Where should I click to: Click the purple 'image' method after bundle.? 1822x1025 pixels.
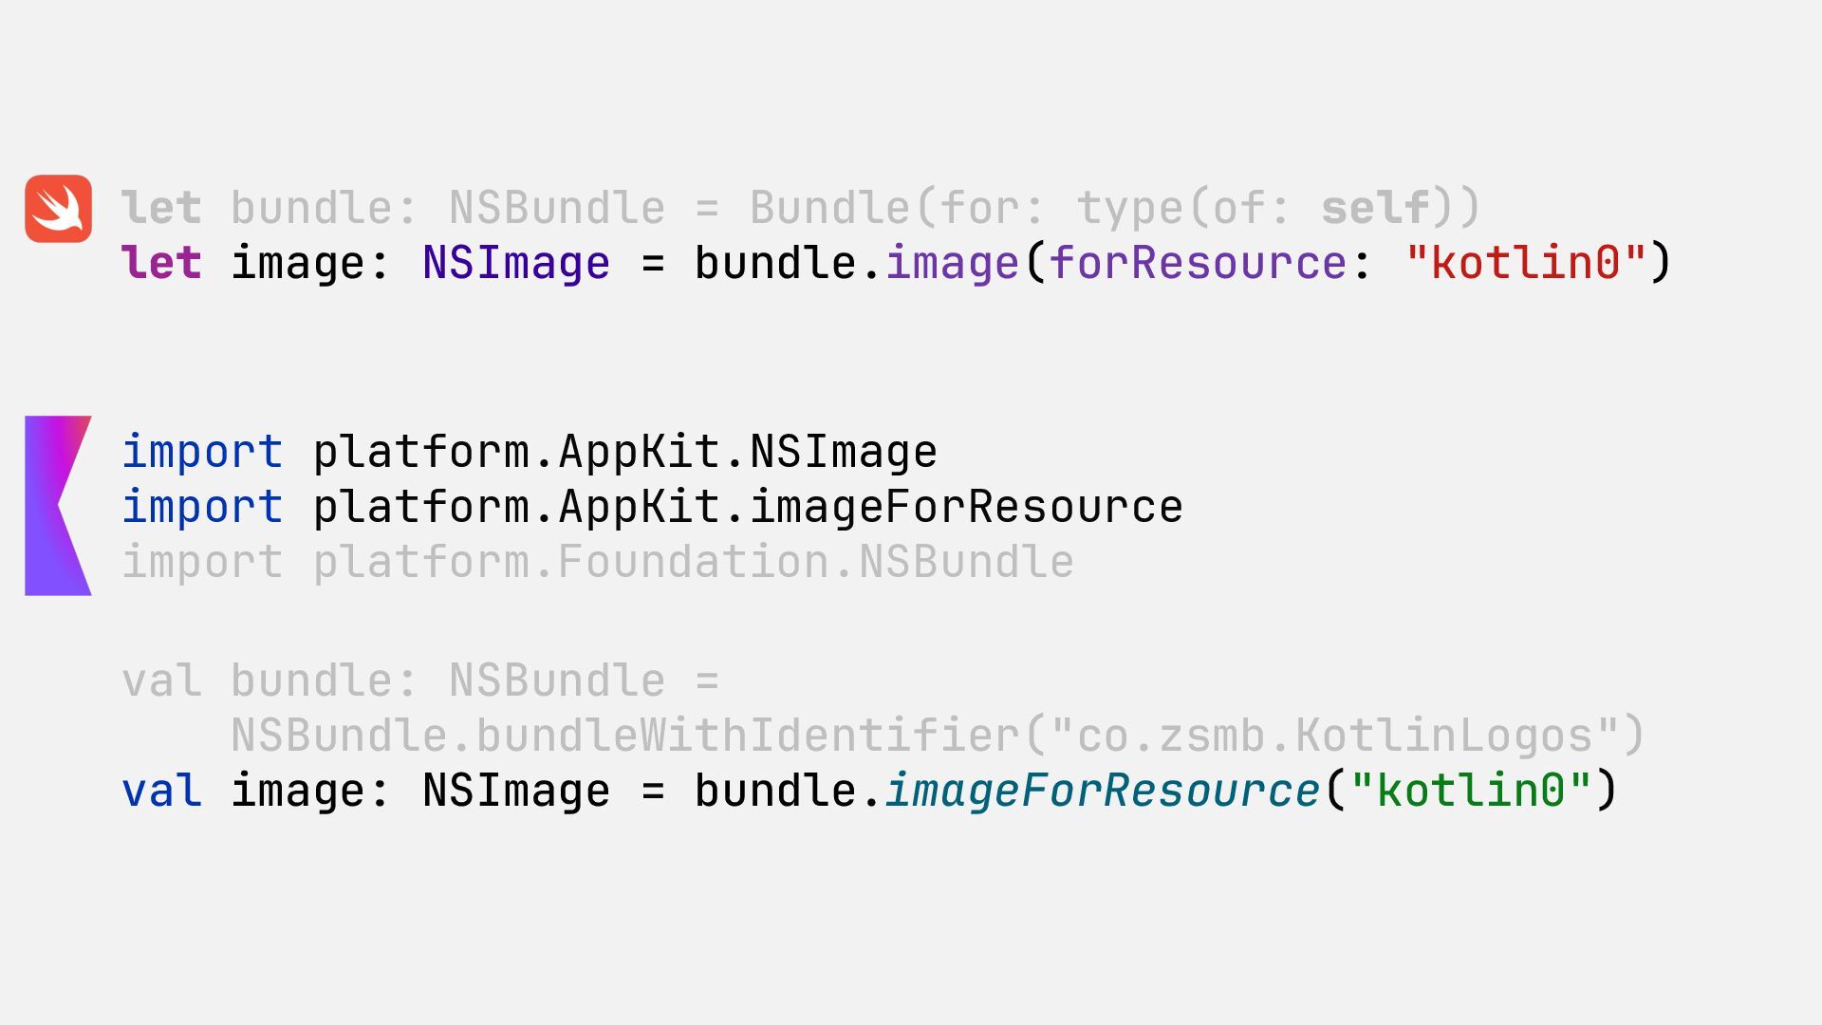(x=952, y=263)
